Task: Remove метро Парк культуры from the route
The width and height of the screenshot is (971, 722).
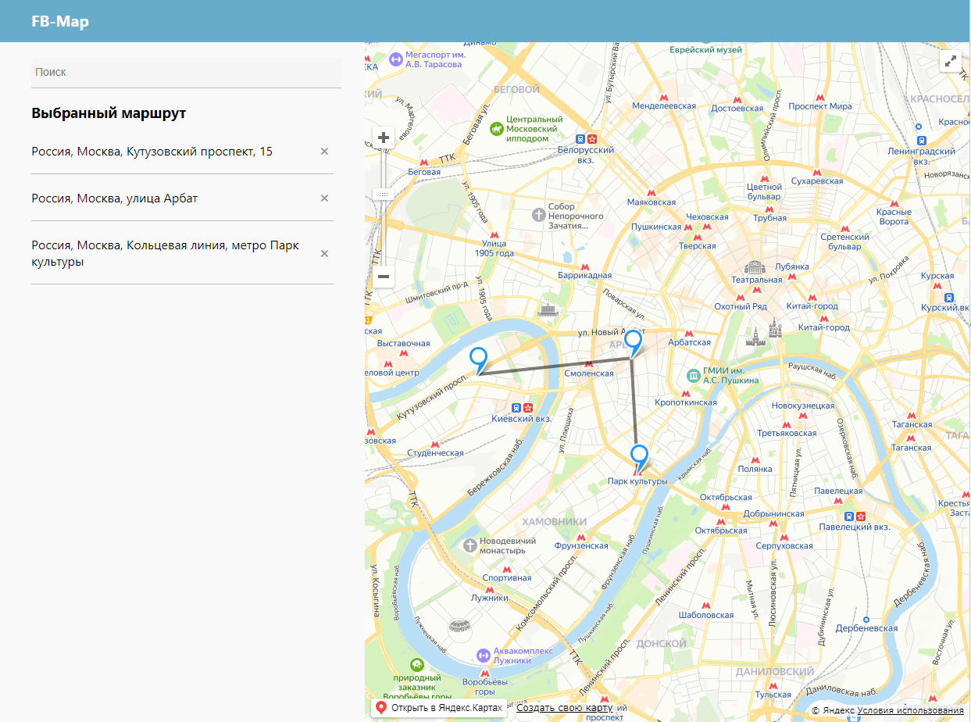Action: pos(324,253)
